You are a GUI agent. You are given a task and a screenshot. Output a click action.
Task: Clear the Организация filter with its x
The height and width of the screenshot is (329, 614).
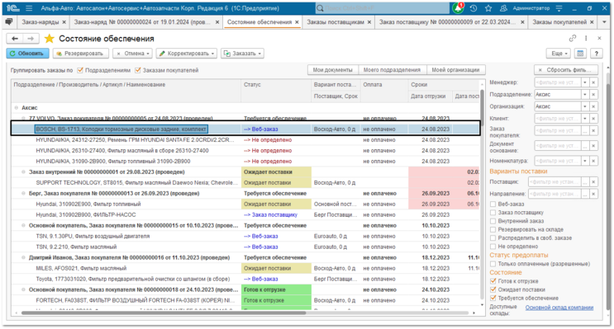point(593,106)
